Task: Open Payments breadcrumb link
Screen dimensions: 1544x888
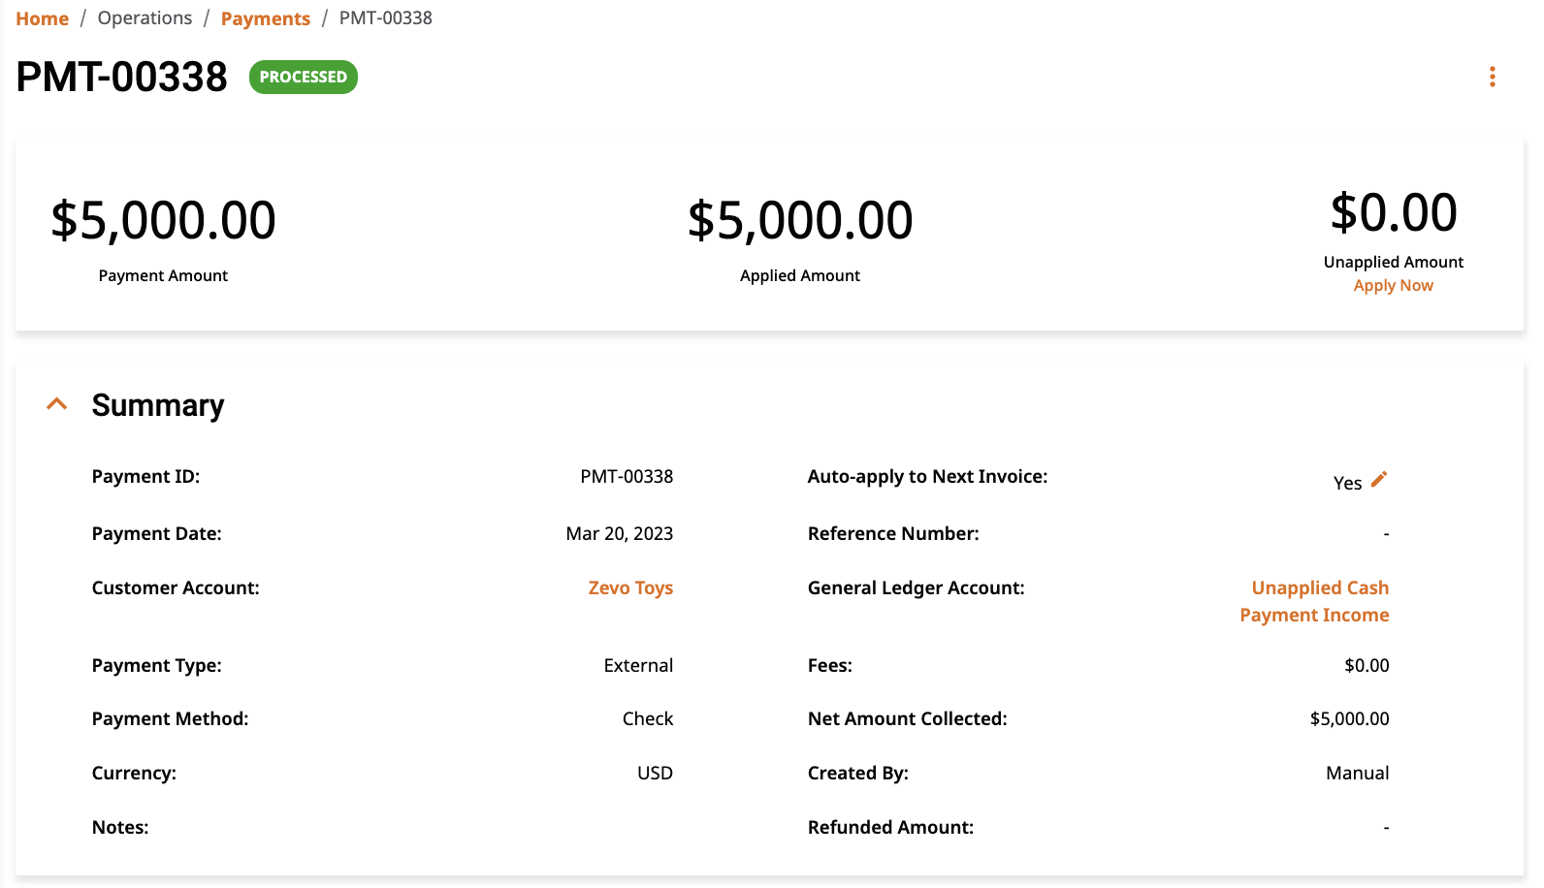Action: click(x=266, y=18)
